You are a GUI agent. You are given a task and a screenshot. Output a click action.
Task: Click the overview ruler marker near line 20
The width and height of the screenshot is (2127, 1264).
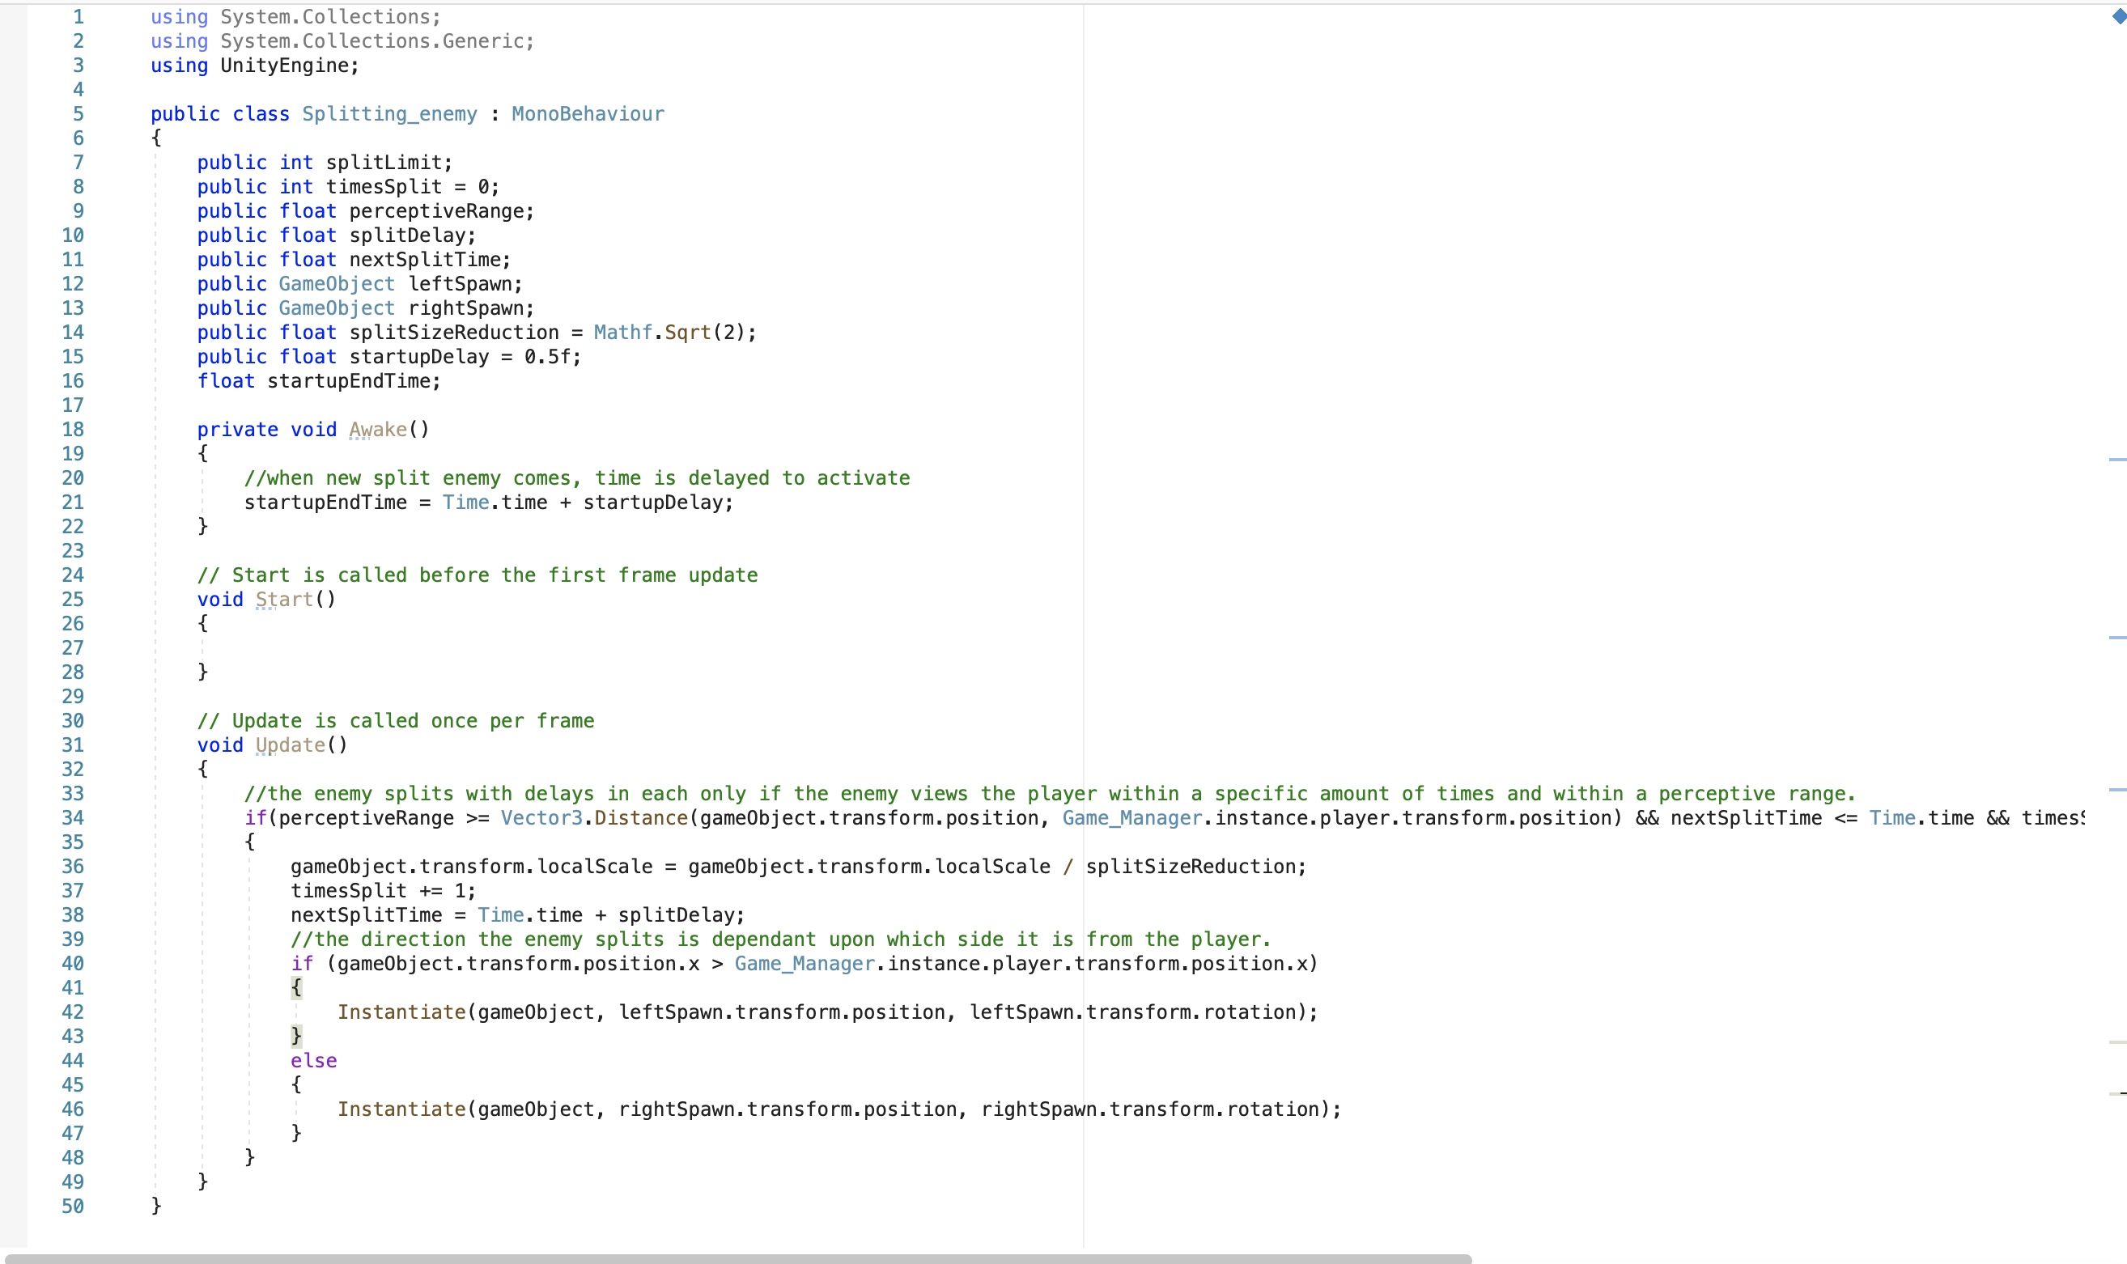click(2120, 460)
